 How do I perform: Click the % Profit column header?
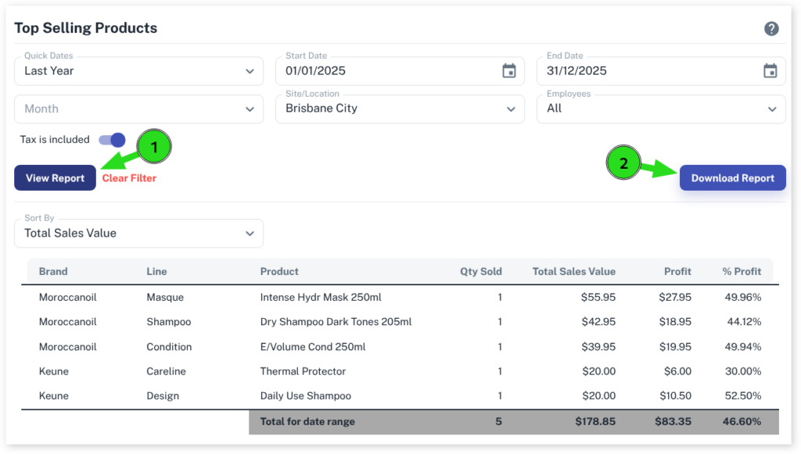(742, 272)
